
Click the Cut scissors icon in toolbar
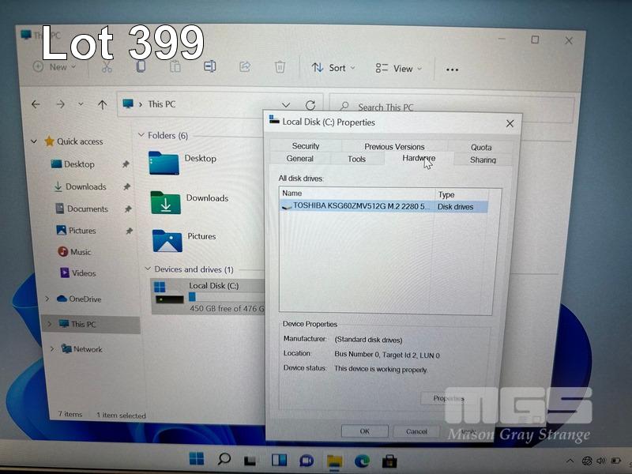click(x=107, y=67)
